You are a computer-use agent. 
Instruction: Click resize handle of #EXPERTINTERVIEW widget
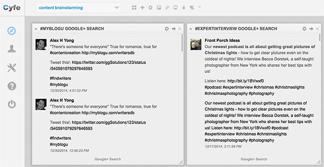coord(318,162)
